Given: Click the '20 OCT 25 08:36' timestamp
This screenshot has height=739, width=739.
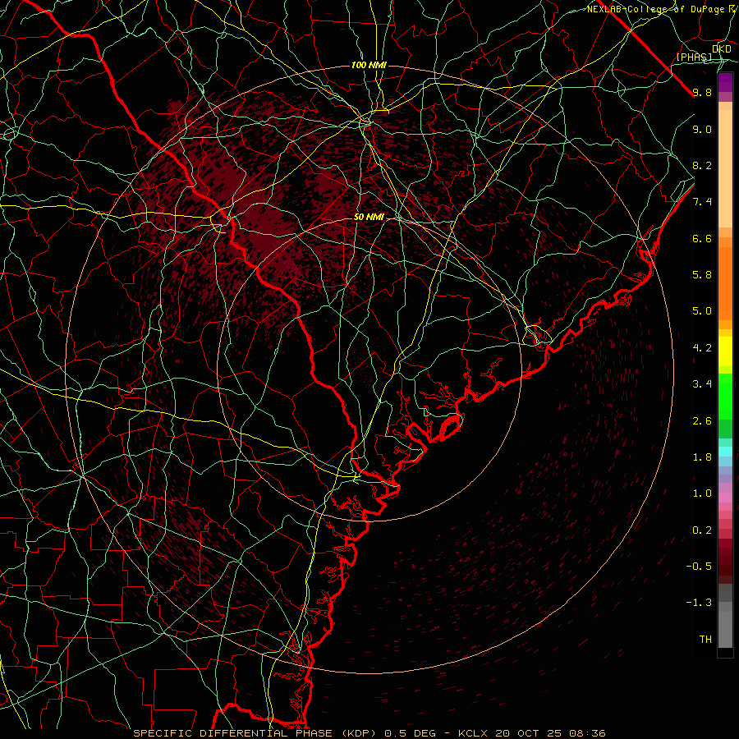Looking at the screenshot, I should click(550, 733).
